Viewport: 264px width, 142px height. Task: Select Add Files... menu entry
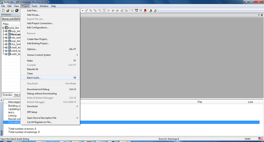pos(50,11)
